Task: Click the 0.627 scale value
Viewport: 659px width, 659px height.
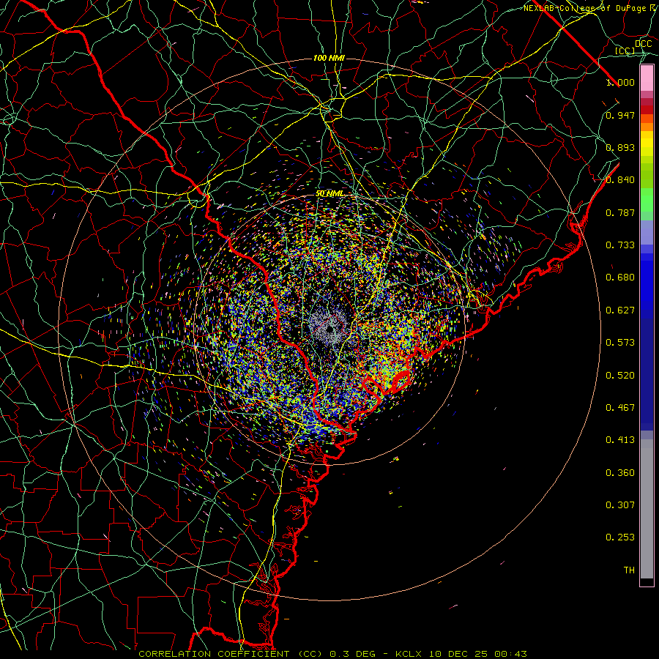Action: (x=620, y=310)
